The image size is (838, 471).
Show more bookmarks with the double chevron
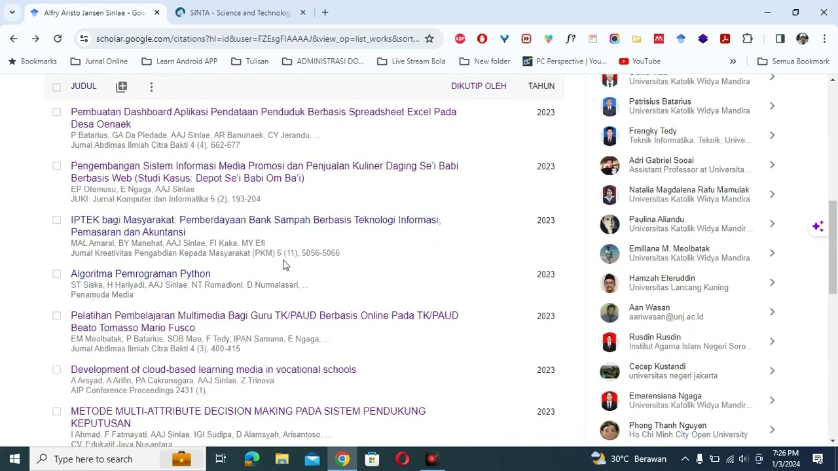733,61
